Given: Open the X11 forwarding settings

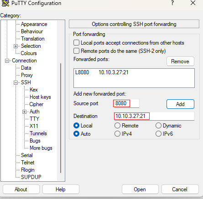Looking at the screenshot, I should point(34,126).
